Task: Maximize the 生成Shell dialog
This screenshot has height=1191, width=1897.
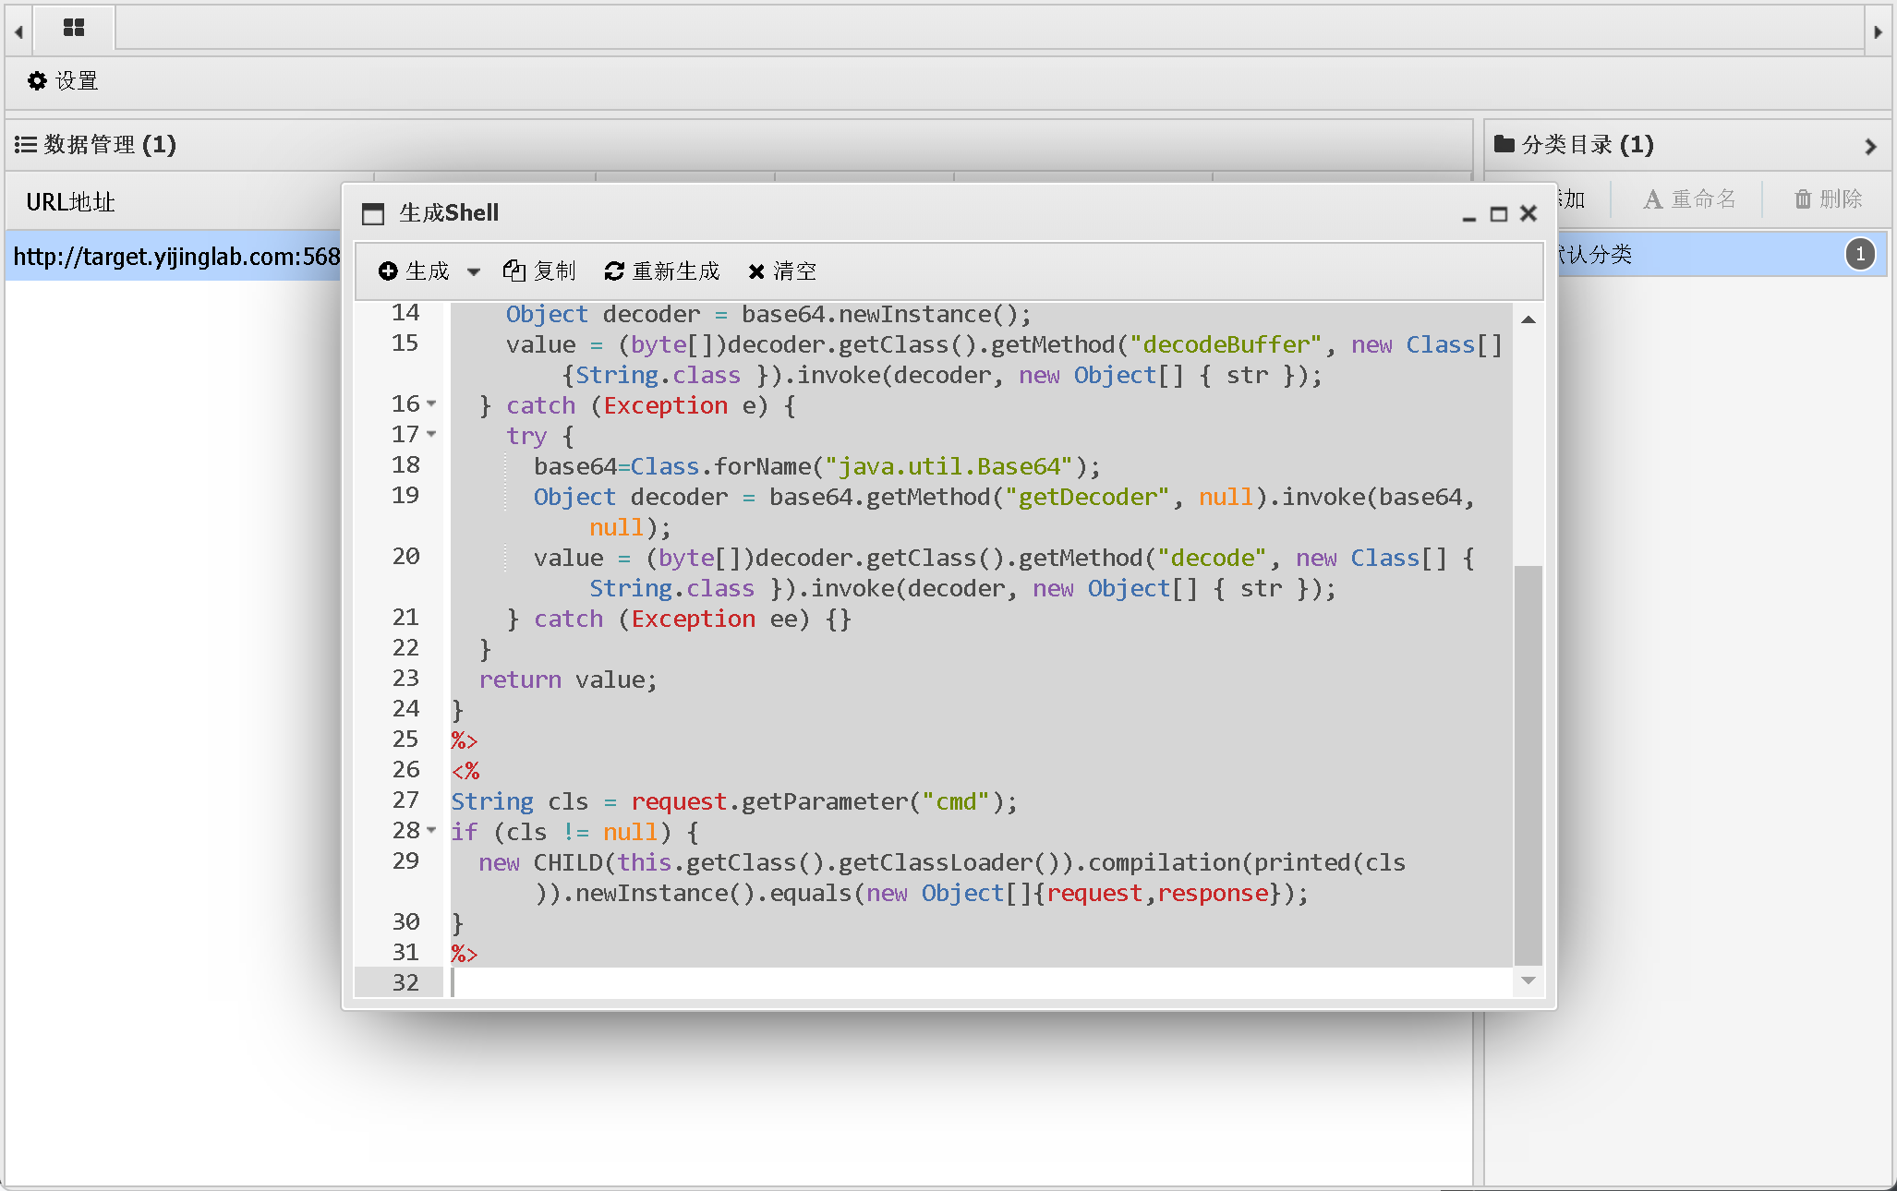Action: coord(1499,214)
